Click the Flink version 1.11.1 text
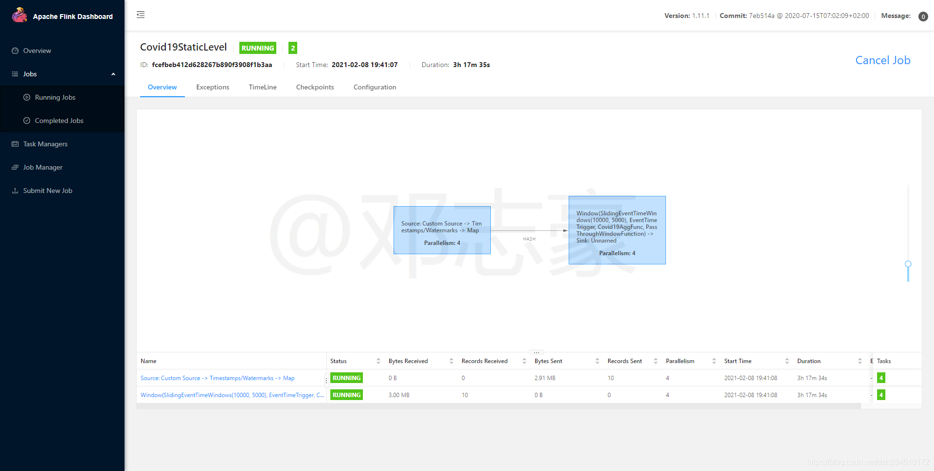934x471 pixels. (x=700, y=16)
